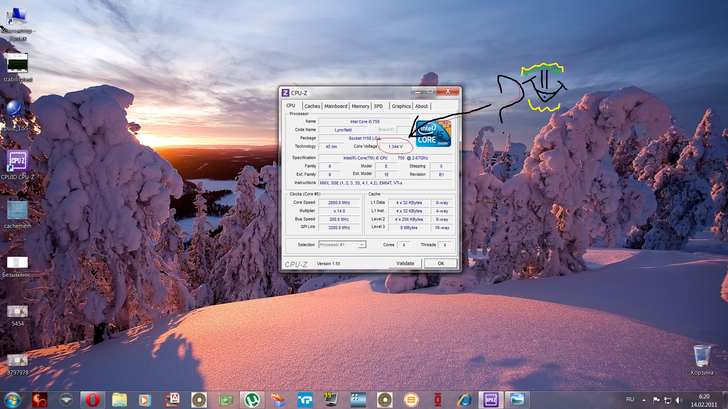Click the Technology value '45 nm'
Image resolution: width=728 pixels, height=409 pixels.
click(331, 147)
